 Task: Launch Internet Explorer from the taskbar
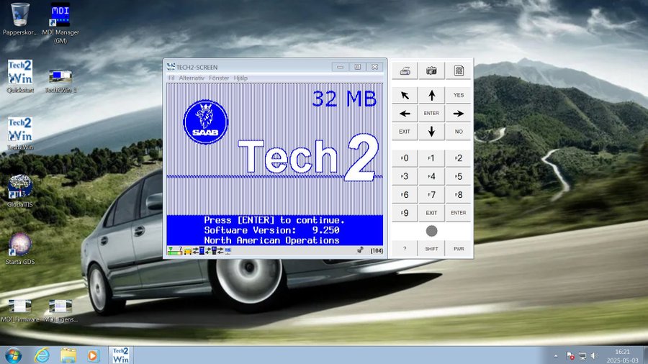click(42, 355)
